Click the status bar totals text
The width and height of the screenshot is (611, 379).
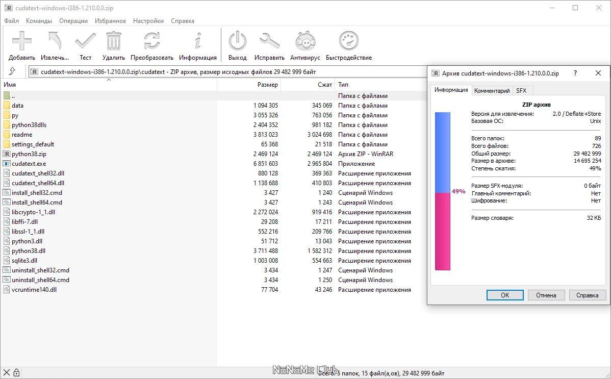(x=381, y=373)
